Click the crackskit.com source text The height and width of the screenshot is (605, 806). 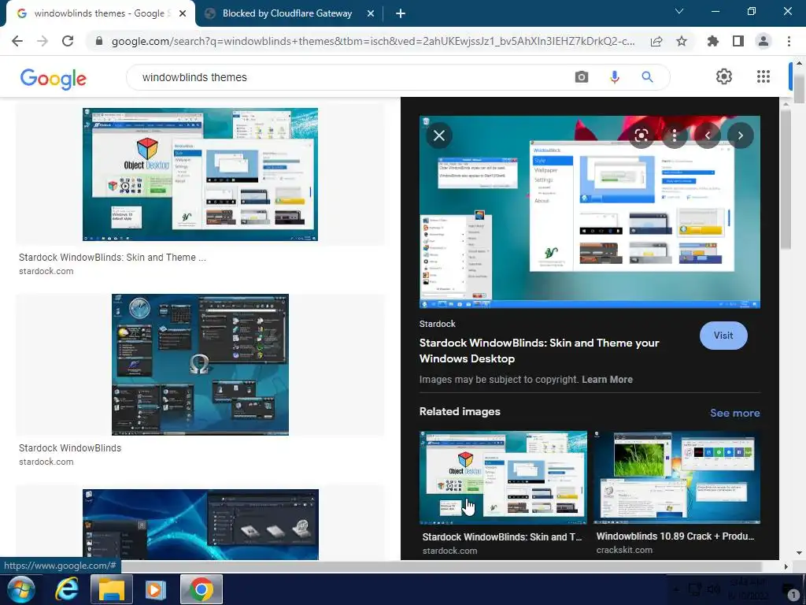coord(624,550)
